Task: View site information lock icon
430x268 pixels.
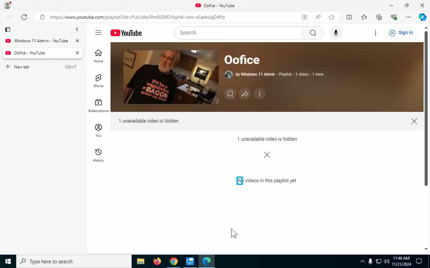Action: click(x=42, y=17)
